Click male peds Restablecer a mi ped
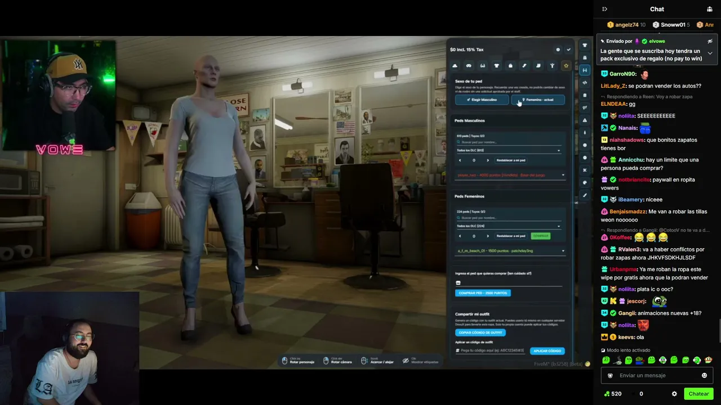 pyautogui.click(x=511, y=160)
